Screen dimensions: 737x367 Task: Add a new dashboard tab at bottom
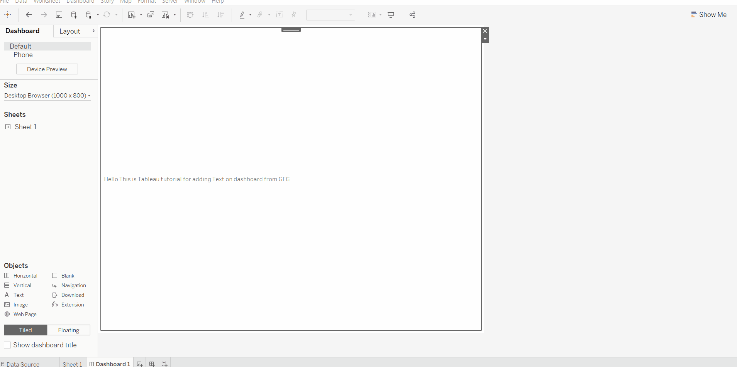click(152, 364)
